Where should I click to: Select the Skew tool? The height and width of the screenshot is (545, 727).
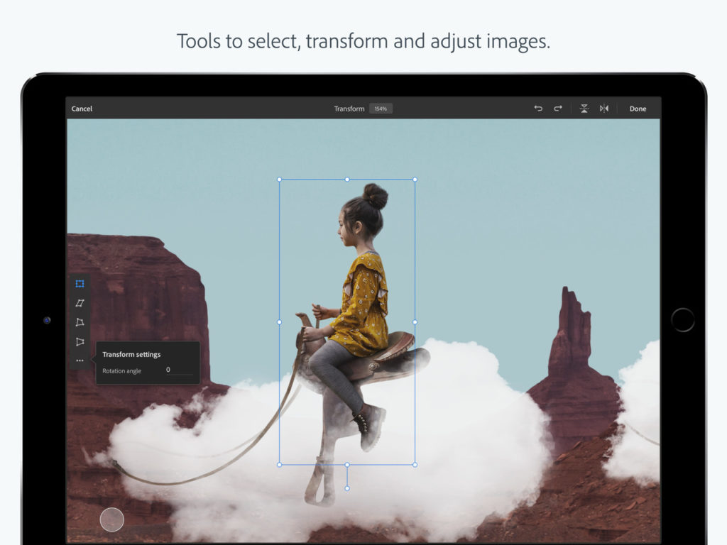click(x=80, y=303)
